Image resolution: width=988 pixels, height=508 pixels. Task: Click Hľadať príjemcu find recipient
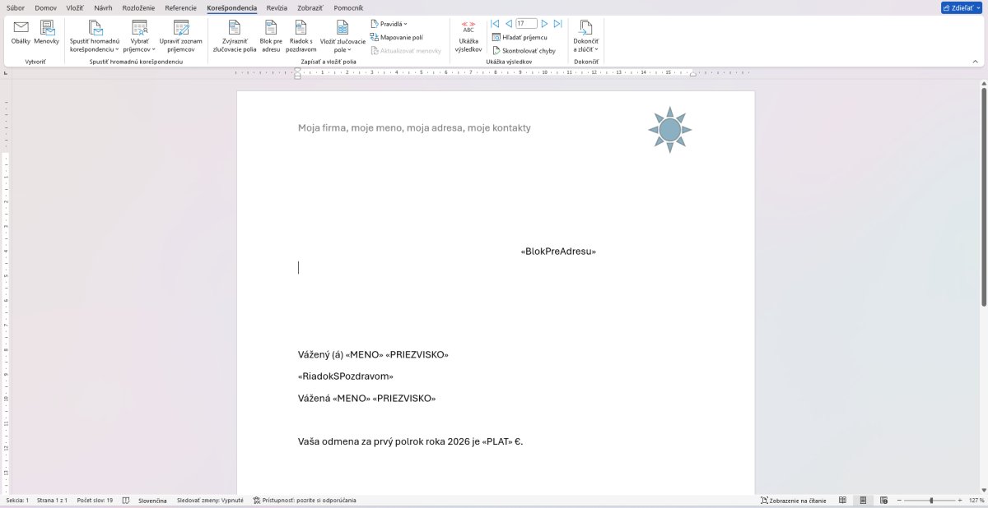[x=520, y=37]
